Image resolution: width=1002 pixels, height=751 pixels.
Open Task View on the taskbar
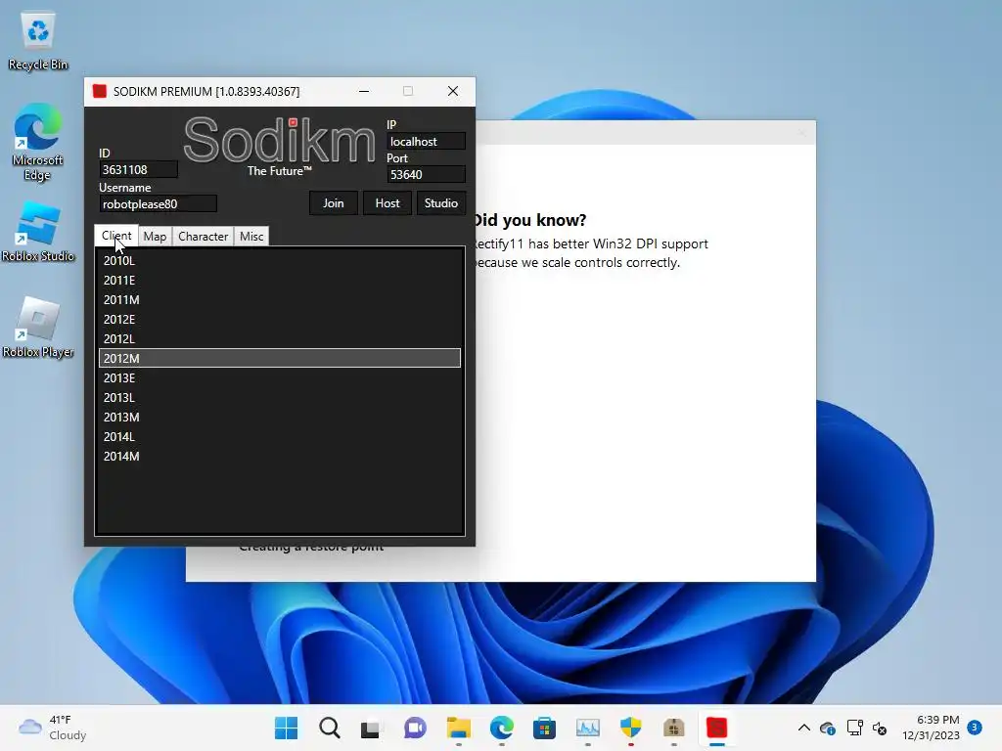[370, 728]
